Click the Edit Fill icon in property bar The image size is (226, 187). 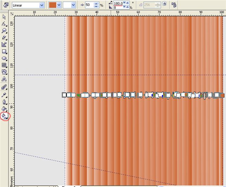[6, 5]
